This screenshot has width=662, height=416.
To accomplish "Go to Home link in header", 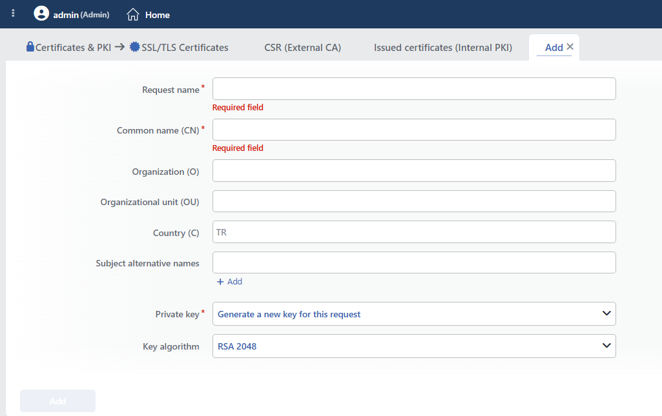I will [158, 15].
